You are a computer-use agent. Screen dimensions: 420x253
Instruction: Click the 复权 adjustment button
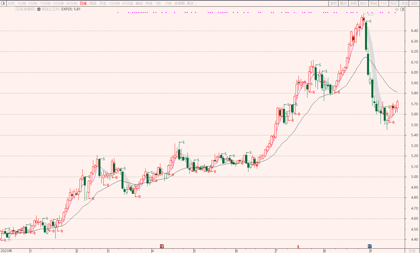point(333,3)
